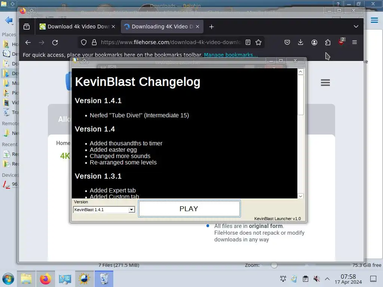Open the KevinBlast Launcher window menu icon
Viewport: 383px width, 287px height.
pyautogui.click(x=75, y=60)
